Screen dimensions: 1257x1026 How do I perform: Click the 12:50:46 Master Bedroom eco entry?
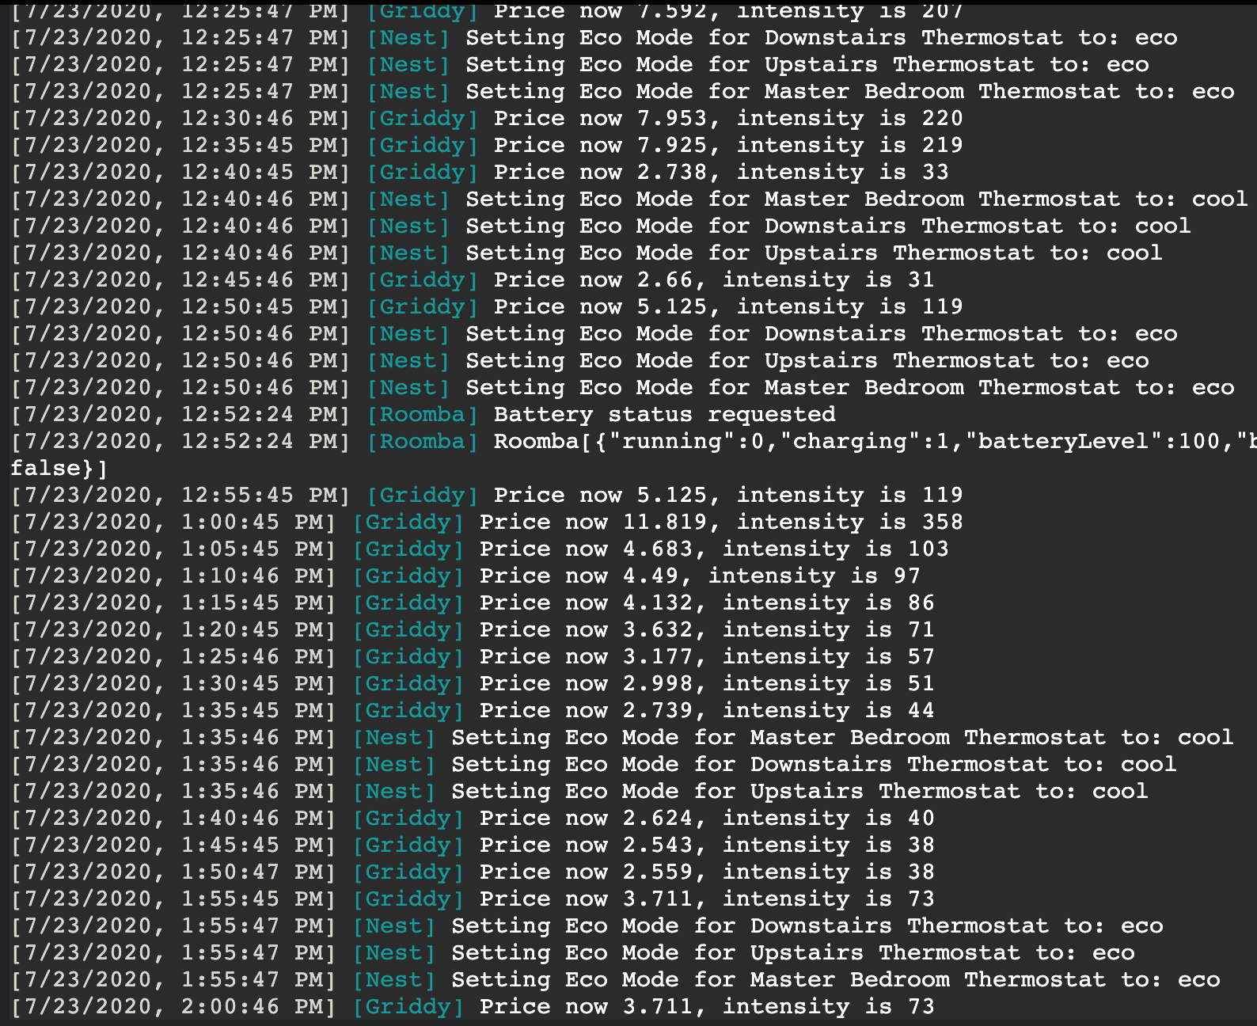tap(622, 388)
